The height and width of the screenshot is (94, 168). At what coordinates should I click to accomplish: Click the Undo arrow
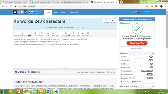[78, 34]
